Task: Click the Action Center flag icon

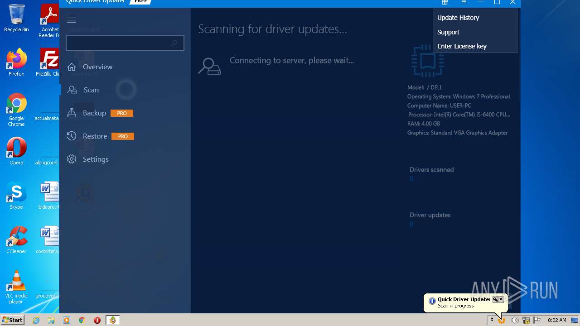Action: coord(537,320)
